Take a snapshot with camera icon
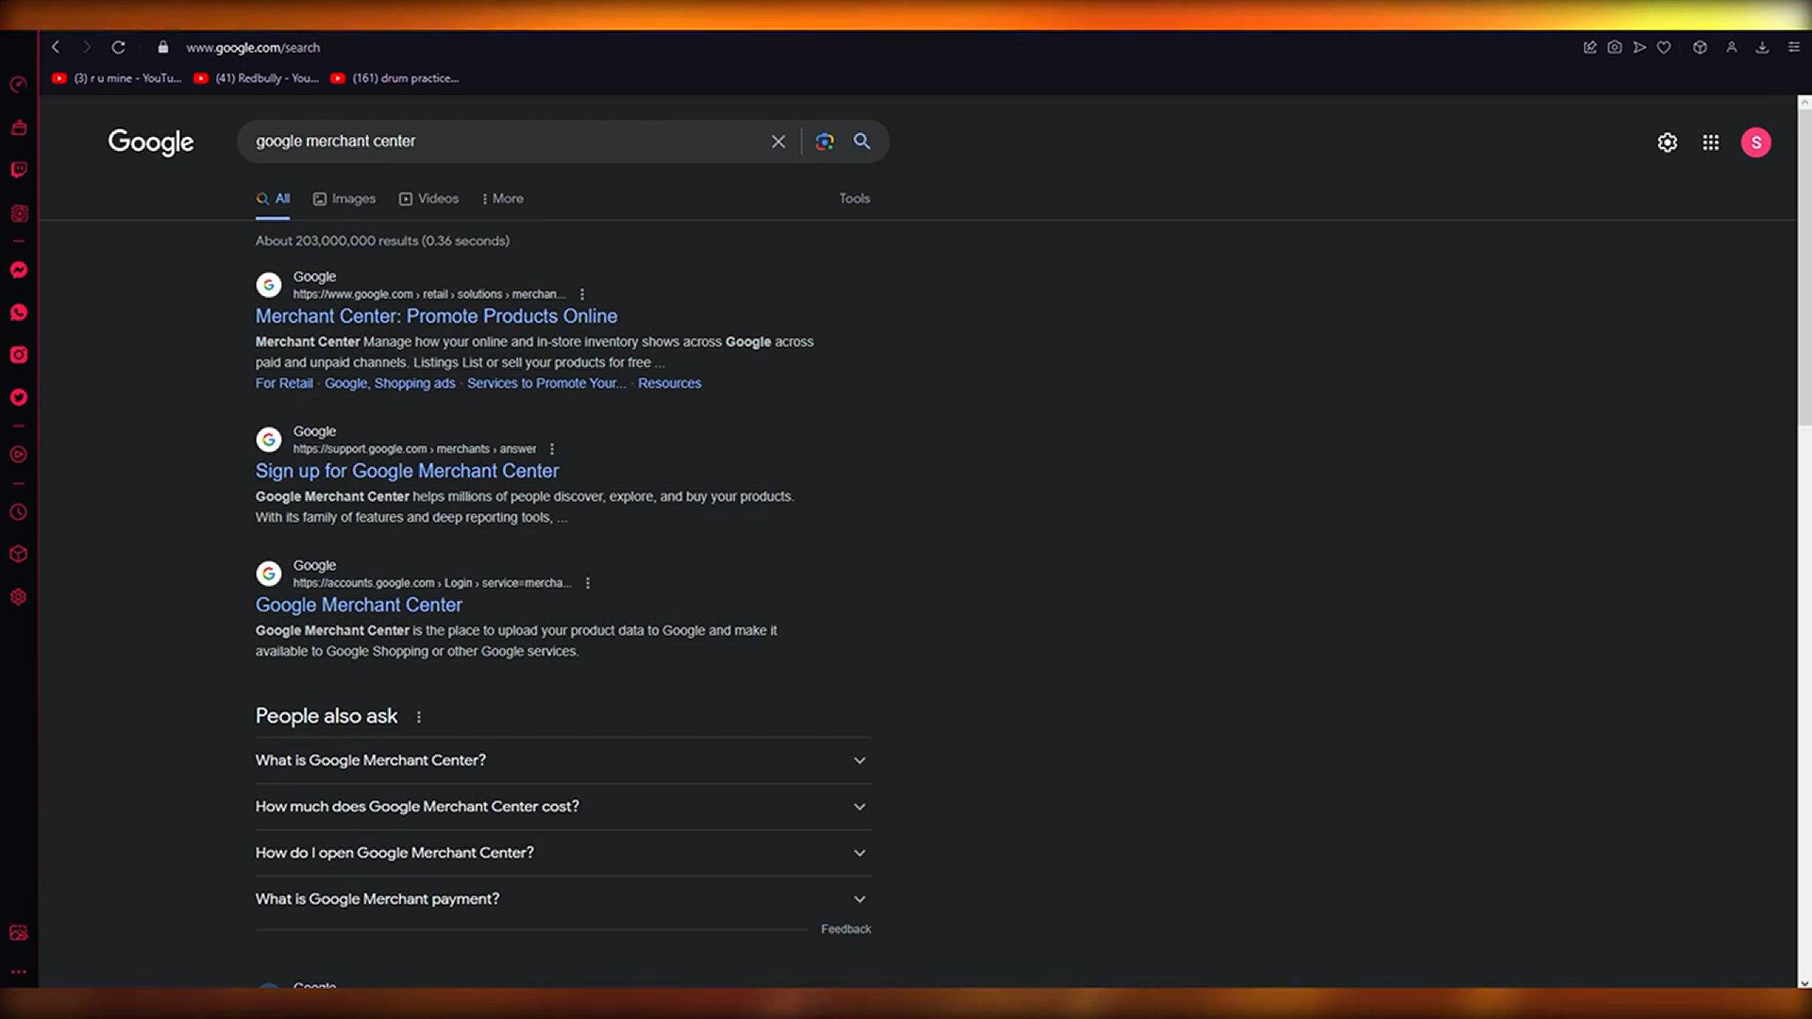This screenshot has width=1812, height=1019. (x=1615, y=47)
